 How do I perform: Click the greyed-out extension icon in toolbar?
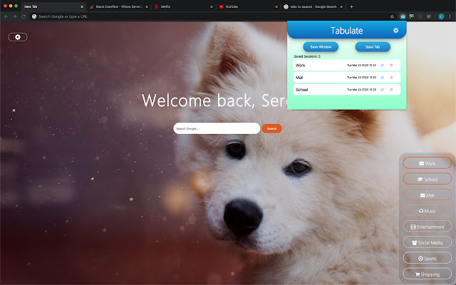420,16
